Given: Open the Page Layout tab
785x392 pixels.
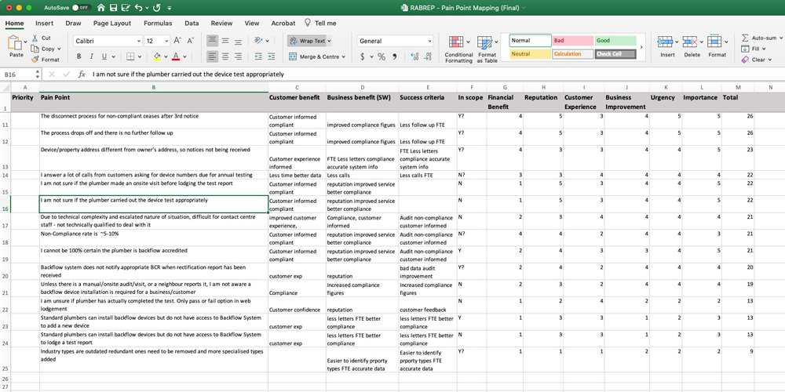Looking at the screenshot, I should pyautogui.click(x=112, y=24).
